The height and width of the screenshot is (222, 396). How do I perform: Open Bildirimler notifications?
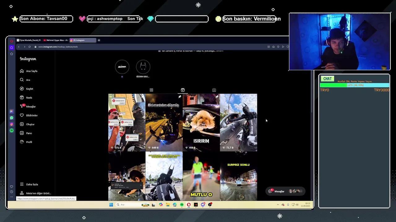[28, 115]
